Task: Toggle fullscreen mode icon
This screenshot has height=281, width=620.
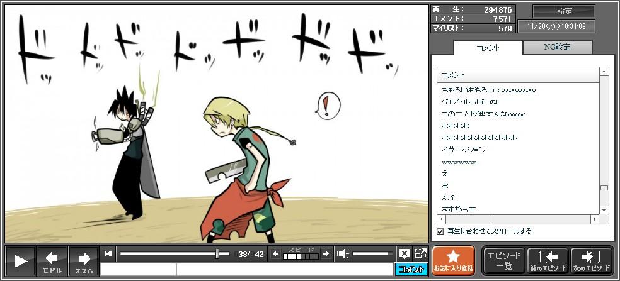Action: coord(420,254)
